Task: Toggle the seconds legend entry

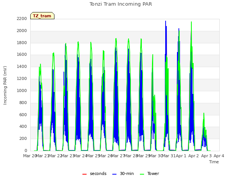Action: point(95,173)
